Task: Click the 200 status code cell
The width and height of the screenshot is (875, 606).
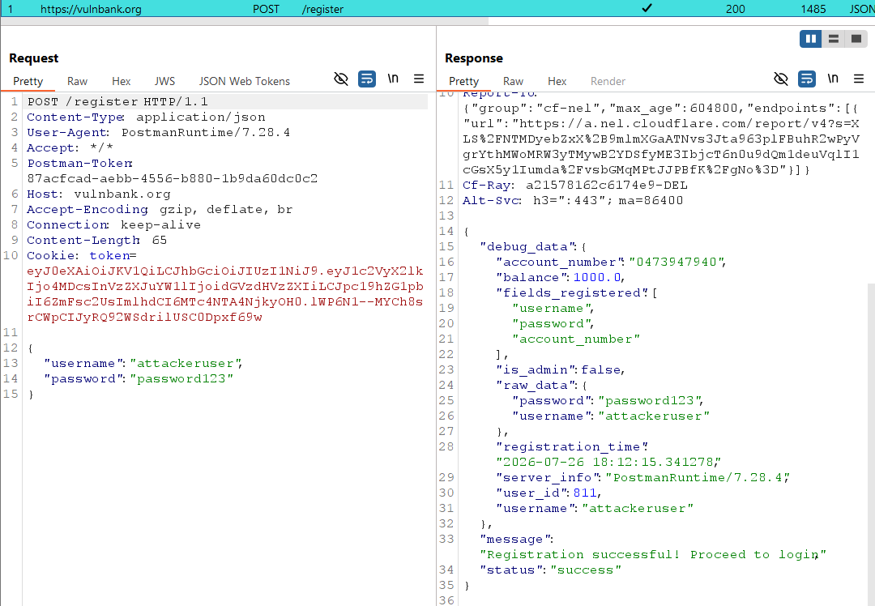Action: click(x=736, y=9)
